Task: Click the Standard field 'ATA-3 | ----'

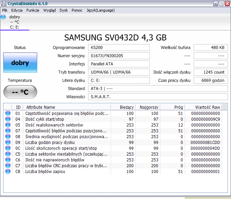Action: [x=158, y=89]
